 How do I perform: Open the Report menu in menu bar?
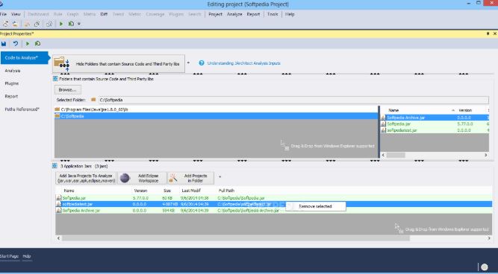253,14
